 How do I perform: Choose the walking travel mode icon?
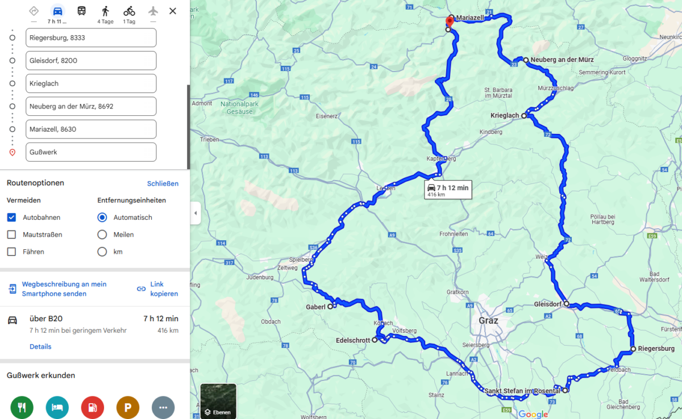[105, 11]
